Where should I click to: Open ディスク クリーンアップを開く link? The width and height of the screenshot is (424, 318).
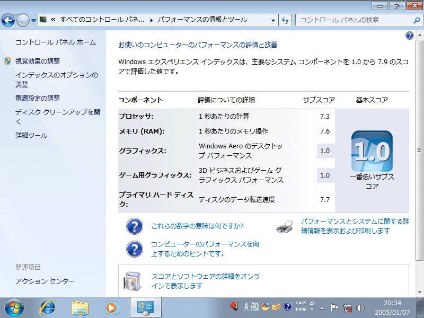point(58,117)
